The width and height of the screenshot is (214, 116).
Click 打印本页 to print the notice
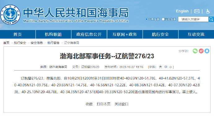104,104
